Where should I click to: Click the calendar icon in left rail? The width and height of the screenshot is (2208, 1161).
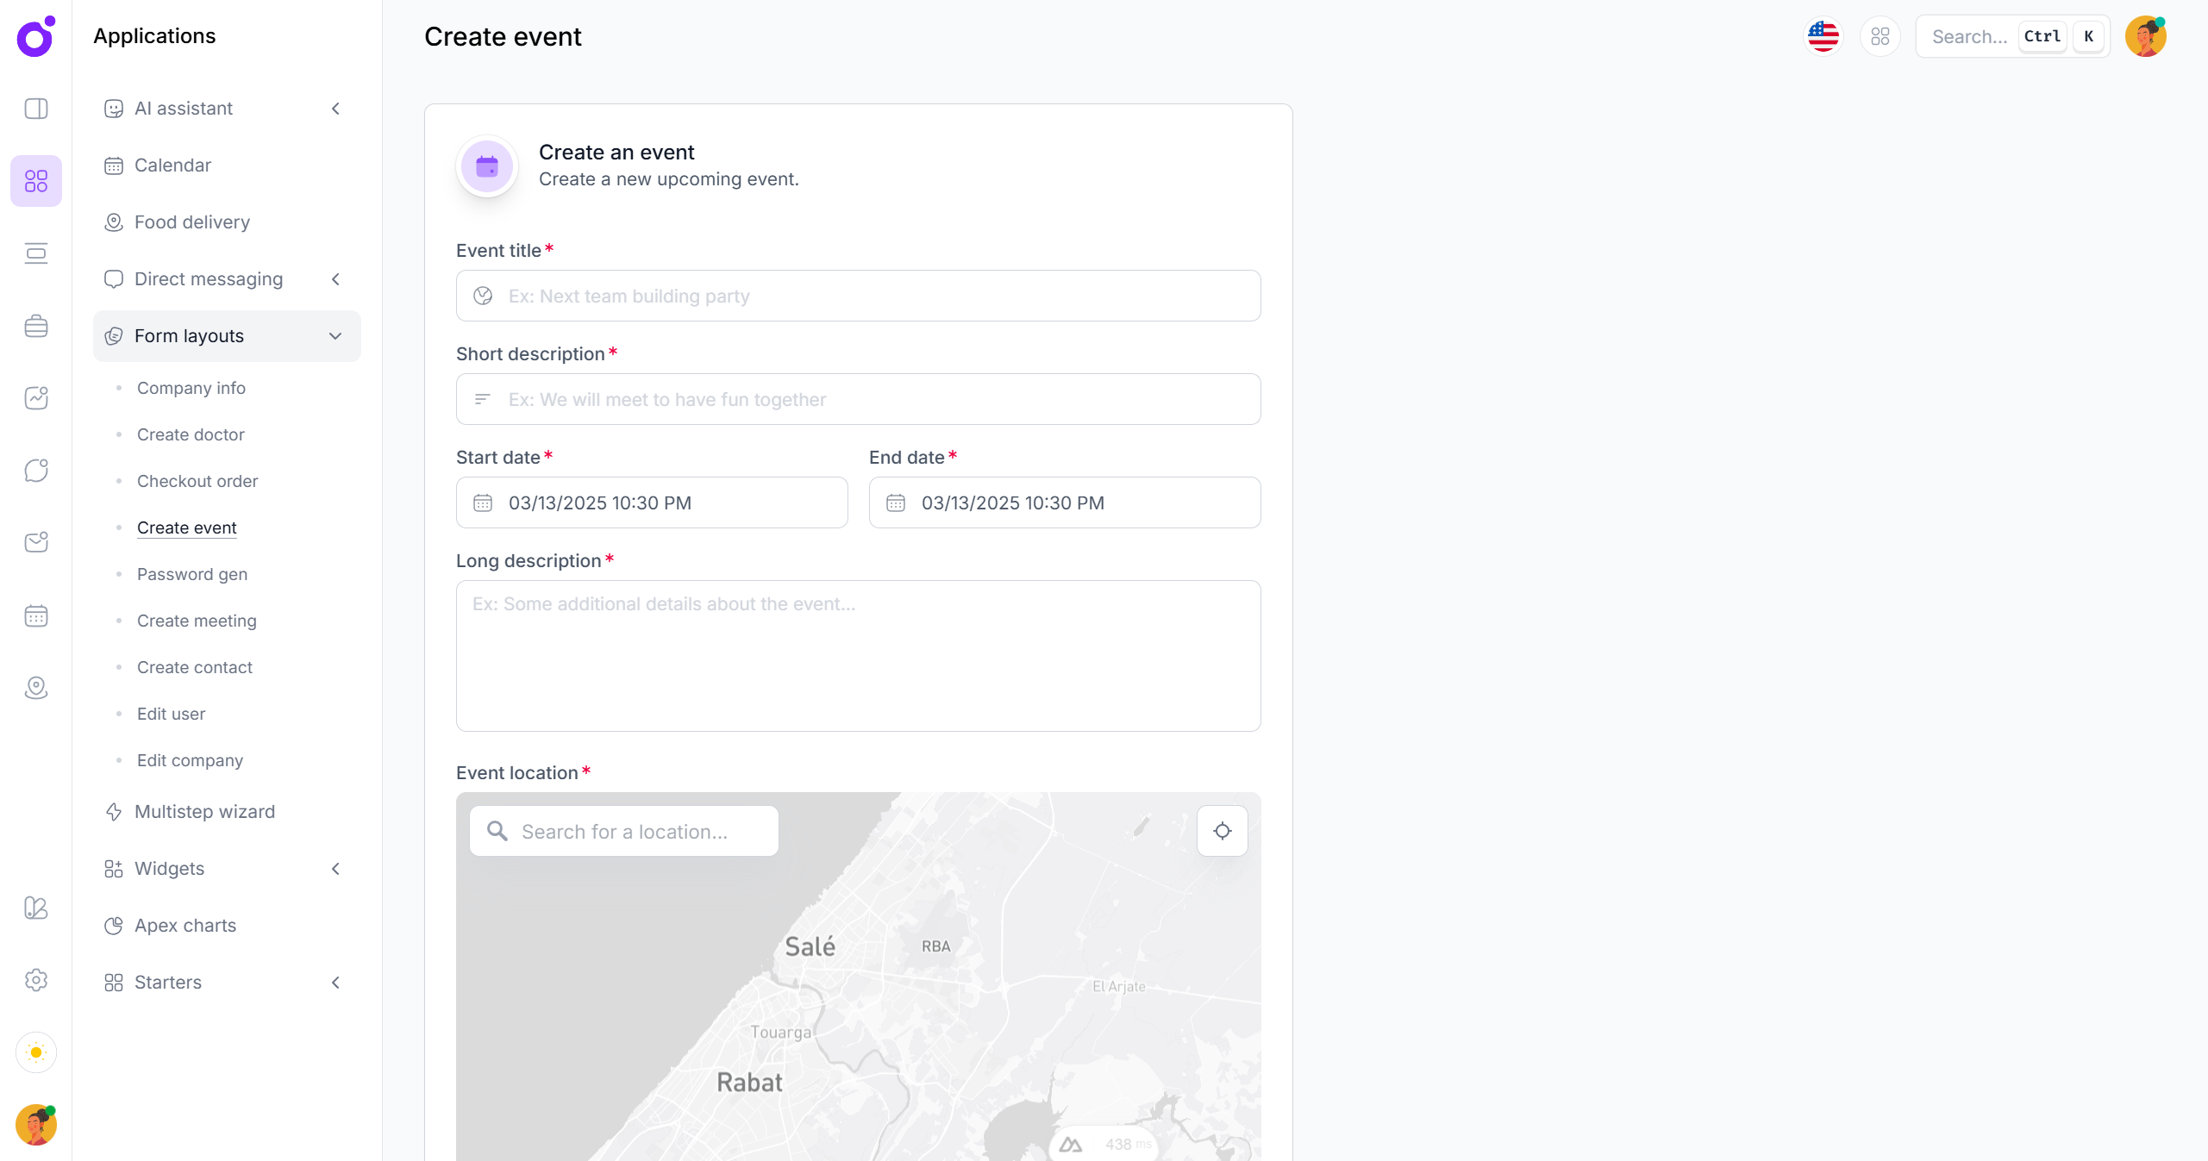36,615
